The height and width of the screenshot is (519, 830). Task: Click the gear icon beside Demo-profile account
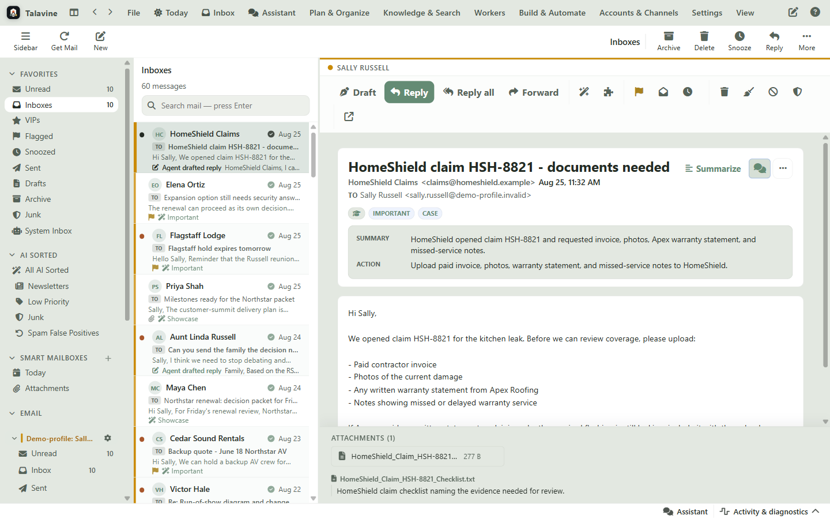coord(108,438)
